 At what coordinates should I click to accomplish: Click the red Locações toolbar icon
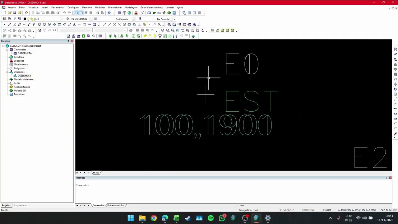click(x=136, y=13)
